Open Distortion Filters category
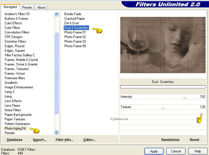Image resolution: width=209 pixels, height=155 pixels. 15,41
